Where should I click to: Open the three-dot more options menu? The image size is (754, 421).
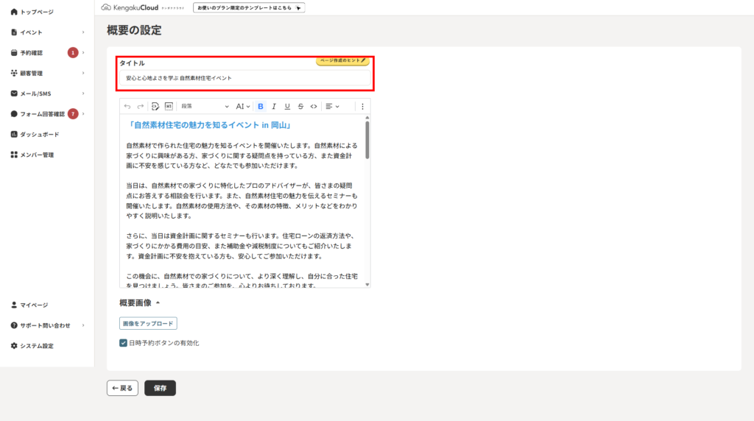coord(362,107)
